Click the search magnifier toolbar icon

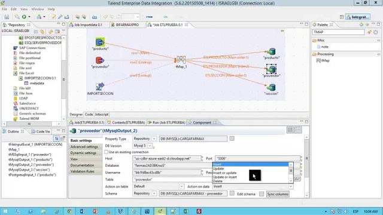click(x=17, y=17)
